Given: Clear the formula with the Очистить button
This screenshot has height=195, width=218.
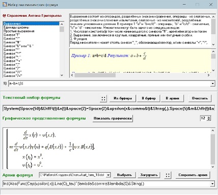Looking at the screenshot, I should (200, 98).
